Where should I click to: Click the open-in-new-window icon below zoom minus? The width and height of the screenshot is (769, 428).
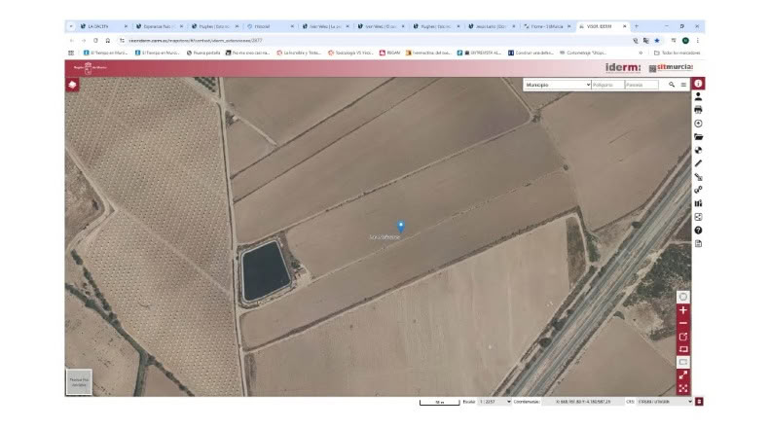click(683, 337)
